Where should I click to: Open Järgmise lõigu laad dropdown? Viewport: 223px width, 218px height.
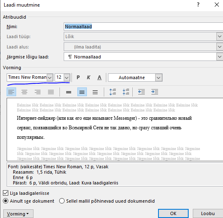(220, 57)
